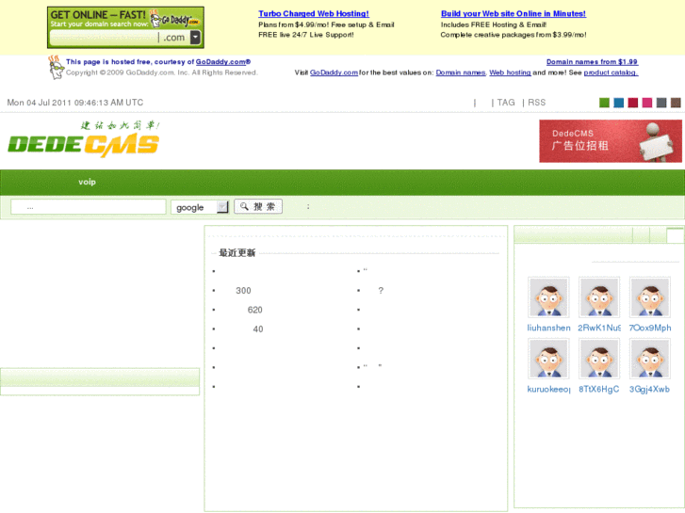This screenshot has height=513, width=685.
Task: Click the GoDaddy mascot icon
Action: [56, 67]
